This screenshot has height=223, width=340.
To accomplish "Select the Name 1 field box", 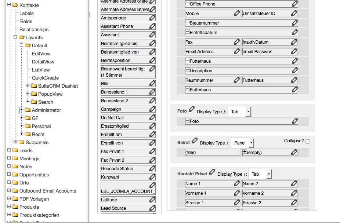I will 213,184.
